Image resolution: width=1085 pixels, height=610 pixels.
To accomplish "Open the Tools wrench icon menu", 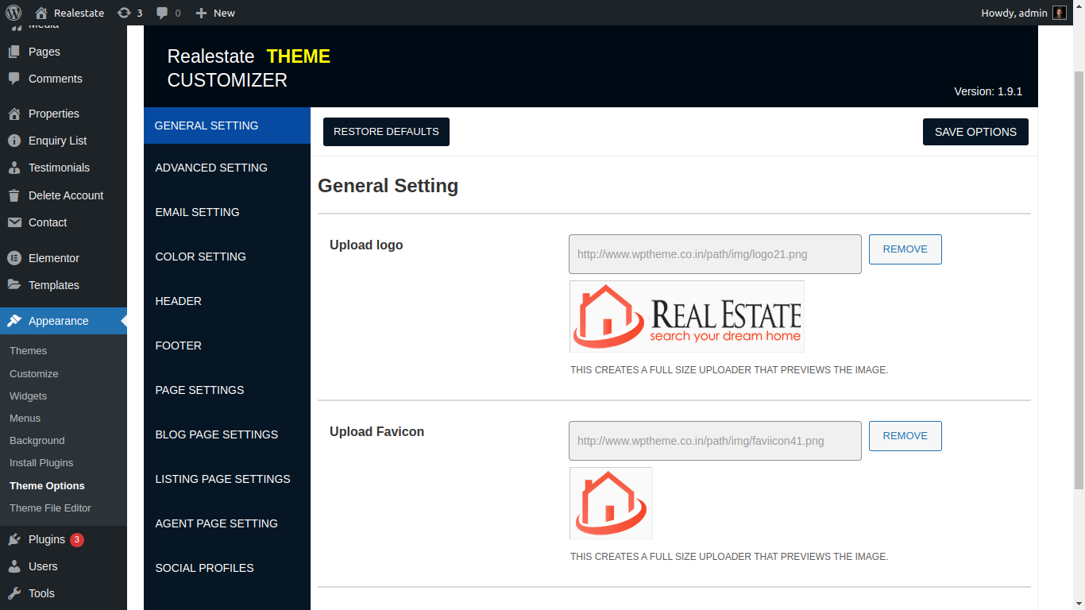I will pyautogui.click(x=14, y=593).
